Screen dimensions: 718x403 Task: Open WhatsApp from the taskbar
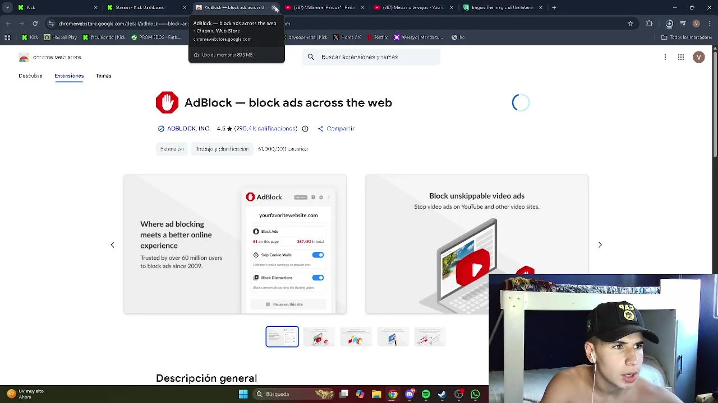tap(475, 394)
